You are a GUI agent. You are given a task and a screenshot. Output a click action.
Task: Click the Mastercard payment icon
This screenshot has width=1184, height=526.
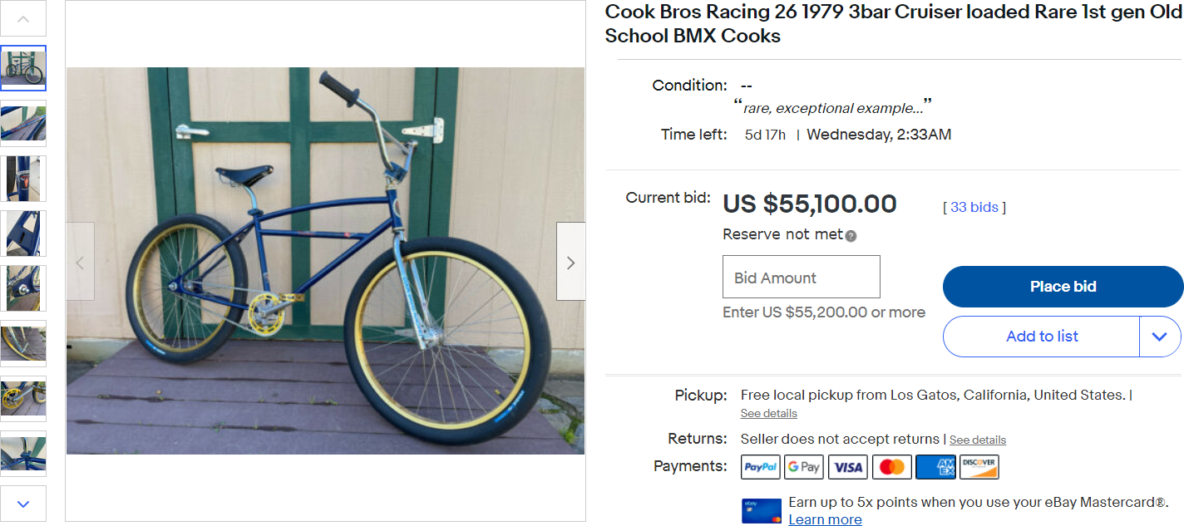pos(892,467)
